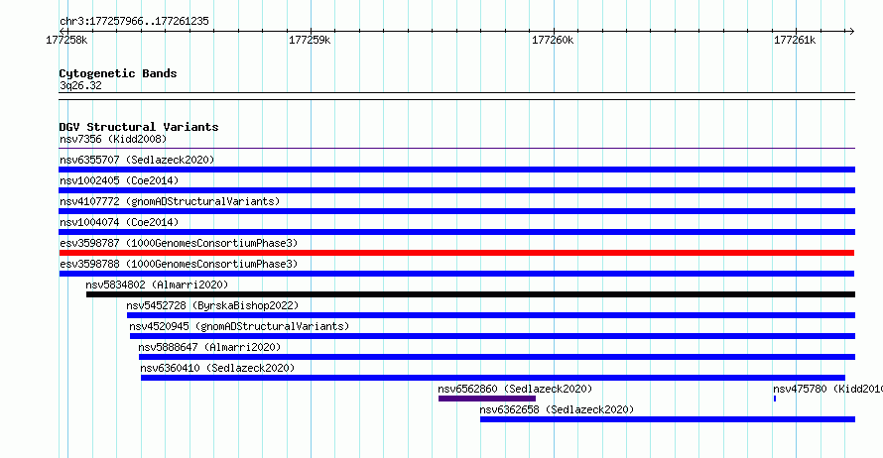The height and width of the screenshot is (458, 883).
Task: Click nsv475780 Kidd variant label
Action: tap(827, 389)
